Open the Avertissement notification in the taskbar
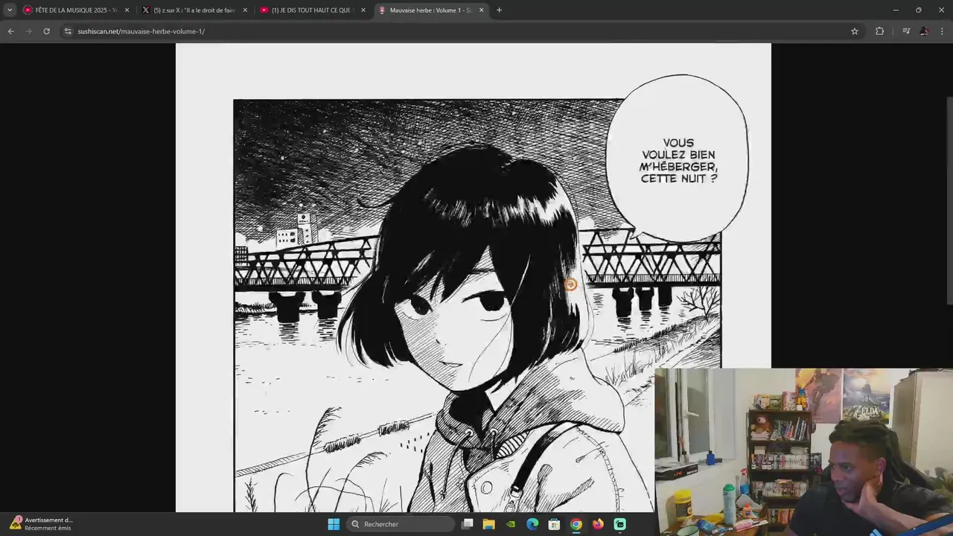This screenshot has height=536, width=953. pyautogui.click(x=41, y=524)
